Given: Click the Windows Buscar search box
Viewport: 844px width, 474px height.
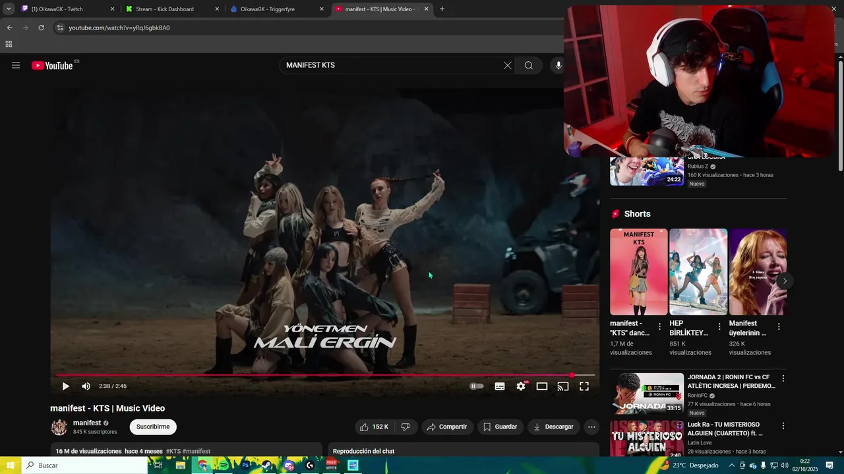Looking at the screenshot, I should (x=84, y=465).
